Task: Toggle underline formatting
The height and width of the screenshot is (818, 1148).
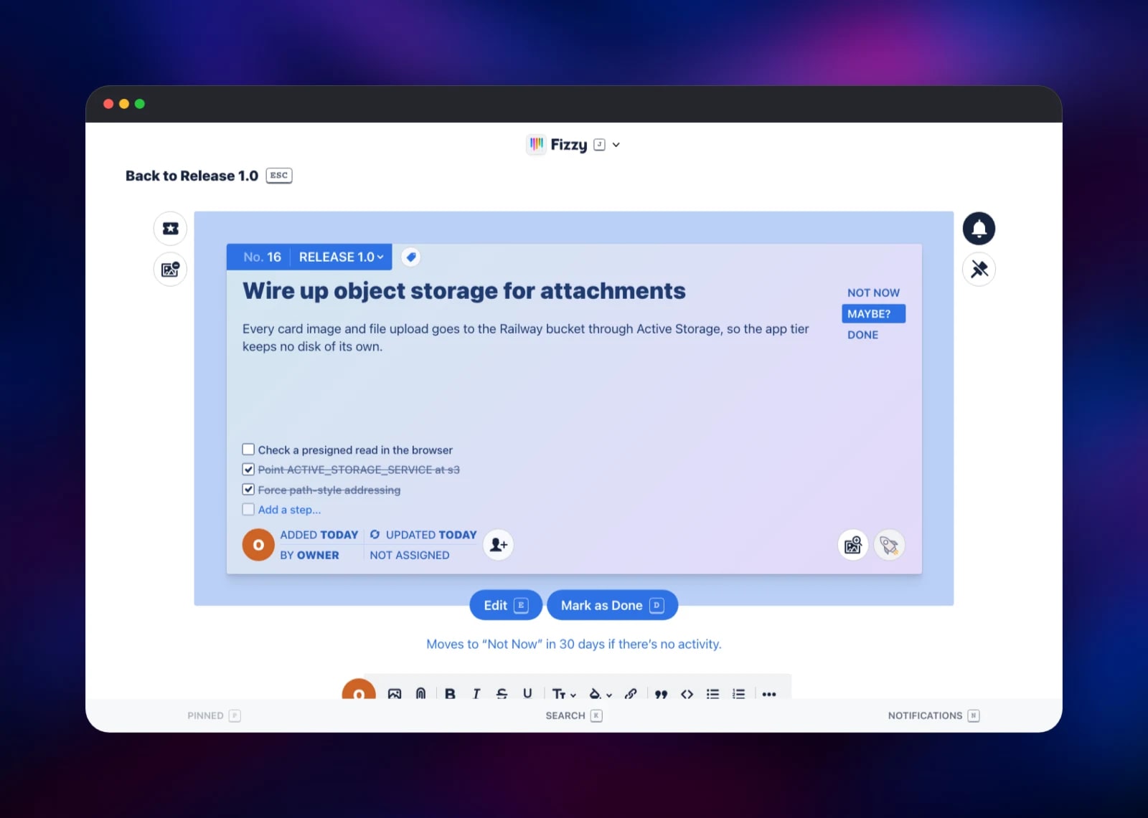Action: (x=527, y=694)
